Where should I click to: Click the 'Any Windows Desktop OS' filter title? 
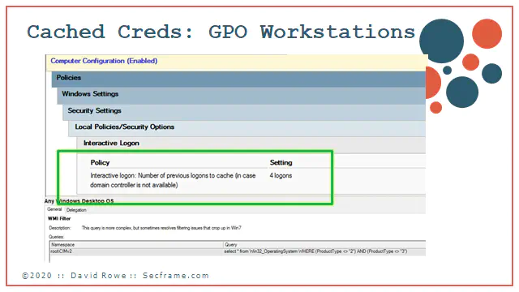coord(79,201)
